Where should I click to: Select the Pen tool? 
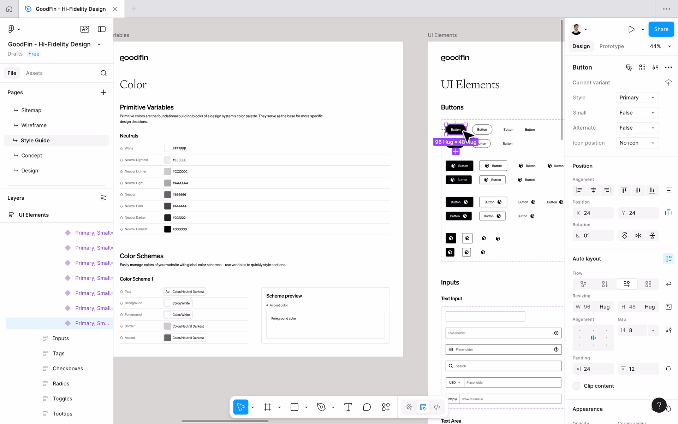[x=321, y=407]
